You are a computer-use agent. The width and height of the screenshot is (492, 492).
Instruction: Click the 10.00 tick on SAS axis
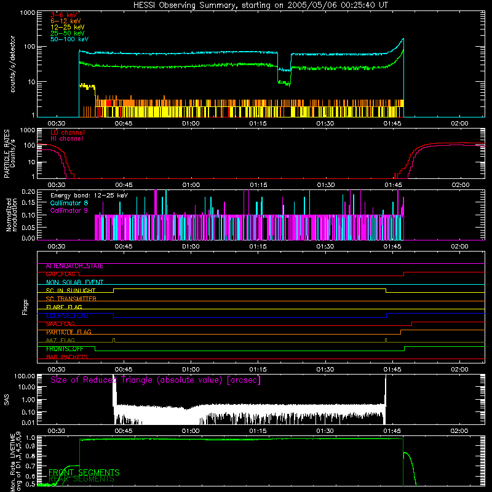coord(26,387)
